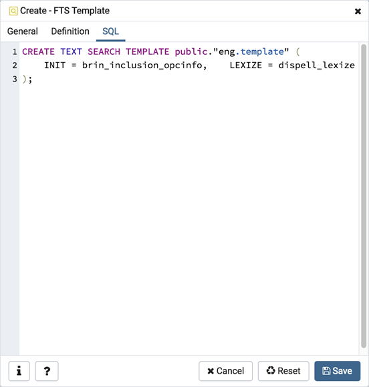
Task: Open help with the question mark button
Action: (x=47, y=371)
